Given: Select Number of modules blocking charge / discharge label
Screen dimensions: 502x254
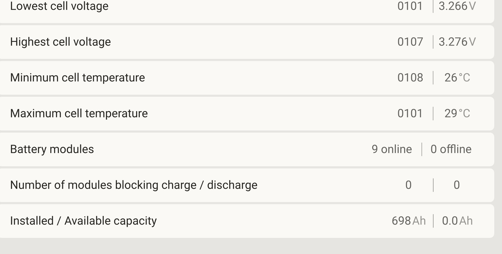Looking at the screenshot, I should [134, 185].
